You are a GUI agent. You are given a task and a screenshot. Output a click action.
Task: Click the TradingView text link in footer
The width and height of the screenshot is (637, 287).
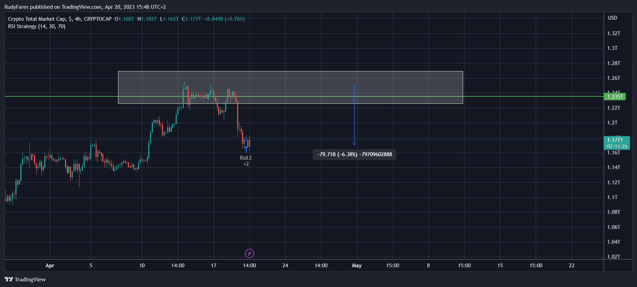click(30, 279)
